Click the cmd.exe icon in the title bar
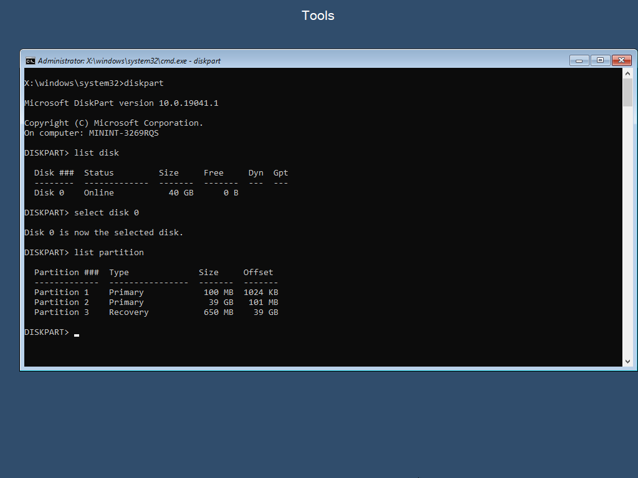The height and width of the screenshot is (478, 638). (31, 60)
